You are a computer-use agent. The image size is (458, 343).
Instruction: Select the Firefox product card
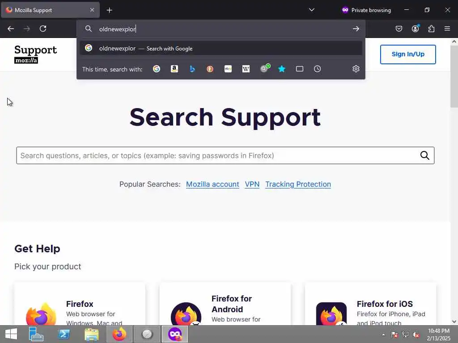[80, 304]
